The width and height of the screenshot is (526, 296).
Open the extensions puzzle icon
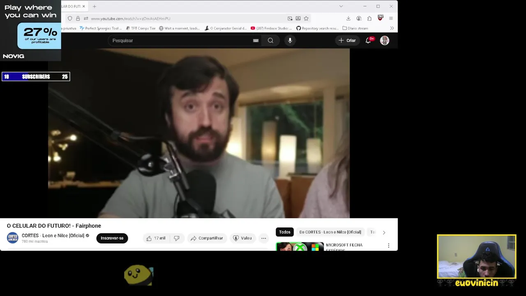(369, 18)
